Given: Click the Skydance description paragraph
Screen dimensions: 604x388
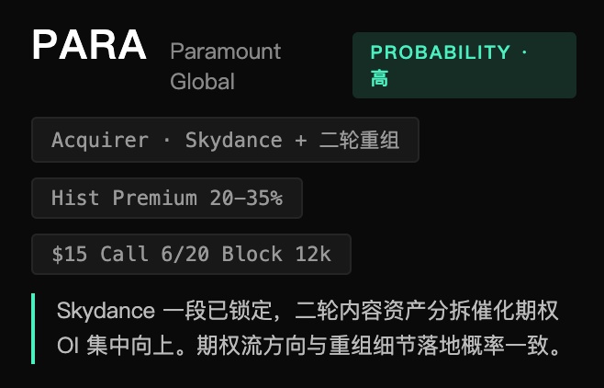Looking at the screenshot, I should point(308,329).
